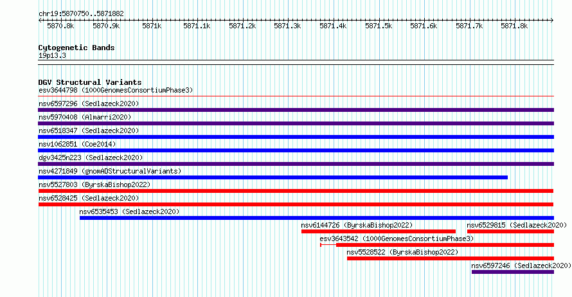Click the 5871.1k ruler tick label

(197, 26)
